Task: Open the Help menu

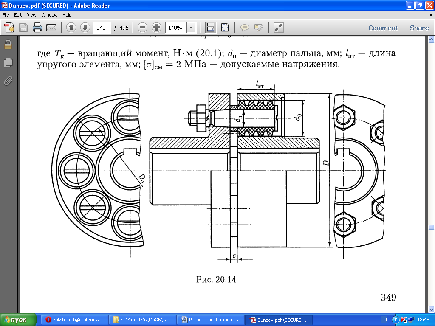Action: tap(67, 15)
